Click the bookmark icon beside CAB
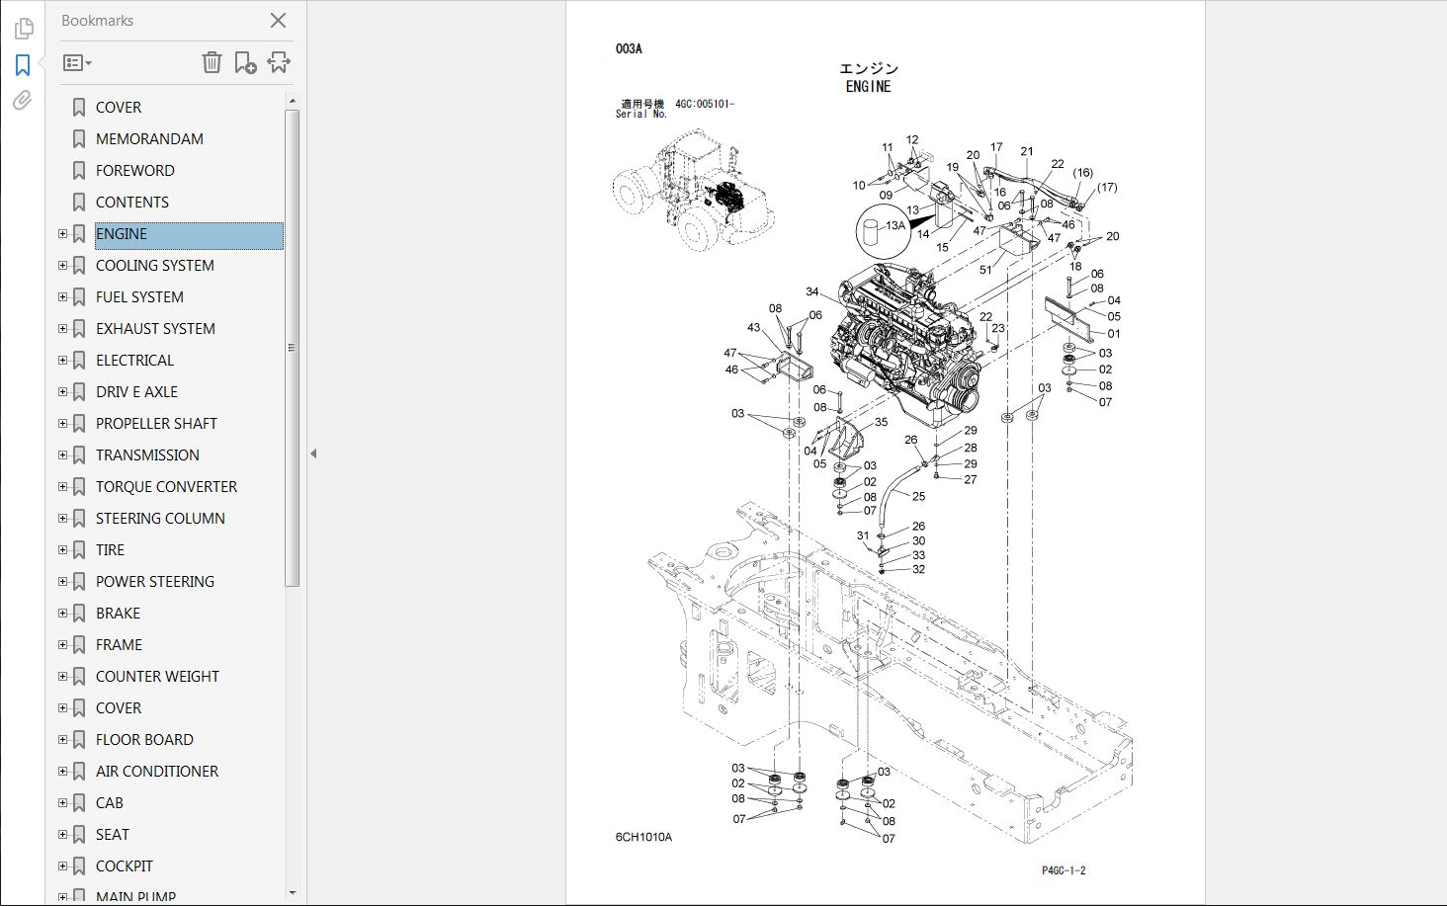 click(80, 803)
